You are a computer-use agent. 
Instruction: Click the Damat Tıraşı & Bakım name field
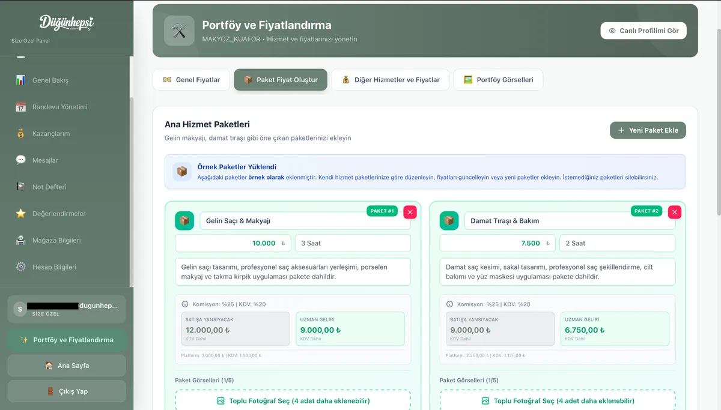[570, 220]
